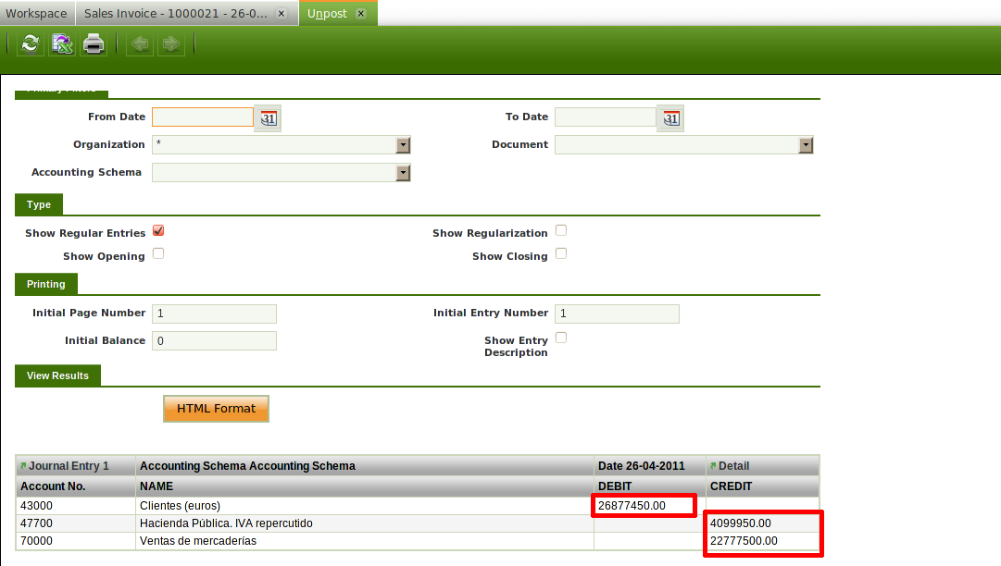1001x566 pixels.
Task: Click the Type section header
Action: coord(39,204)
